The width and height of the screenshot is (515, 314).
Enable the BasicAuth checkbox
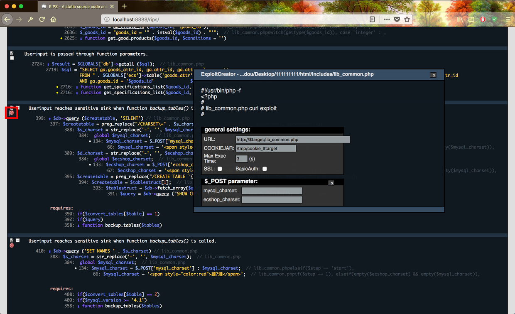pyautogui.click(x=265, y=169)
